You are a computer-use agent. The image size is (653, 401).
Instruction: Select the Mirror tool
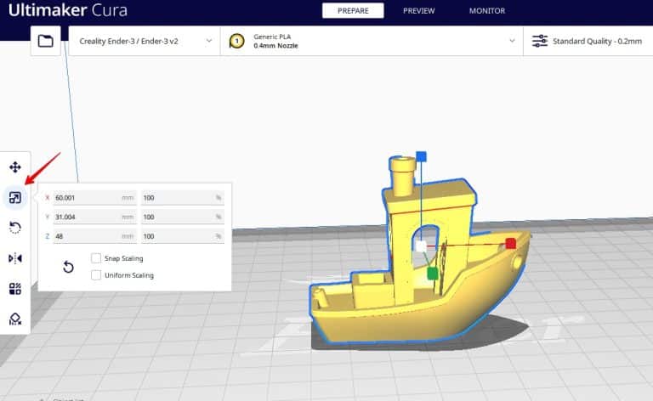pos(15,258)
